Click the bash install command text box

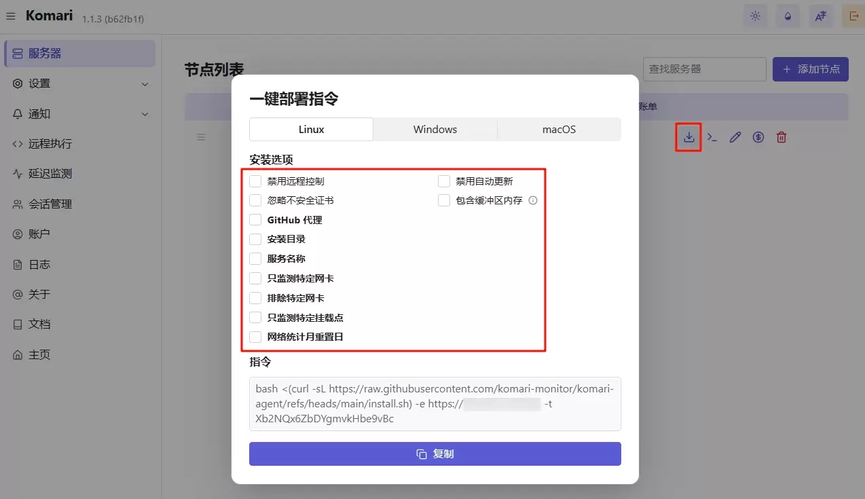435,404
